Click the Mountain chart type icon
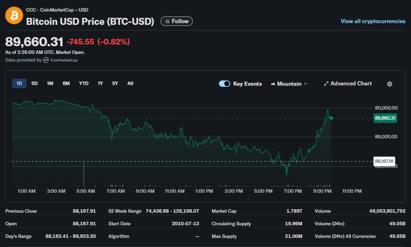This screenshot has height=247, width=411. pyautogui.click(x=273, y=84)
